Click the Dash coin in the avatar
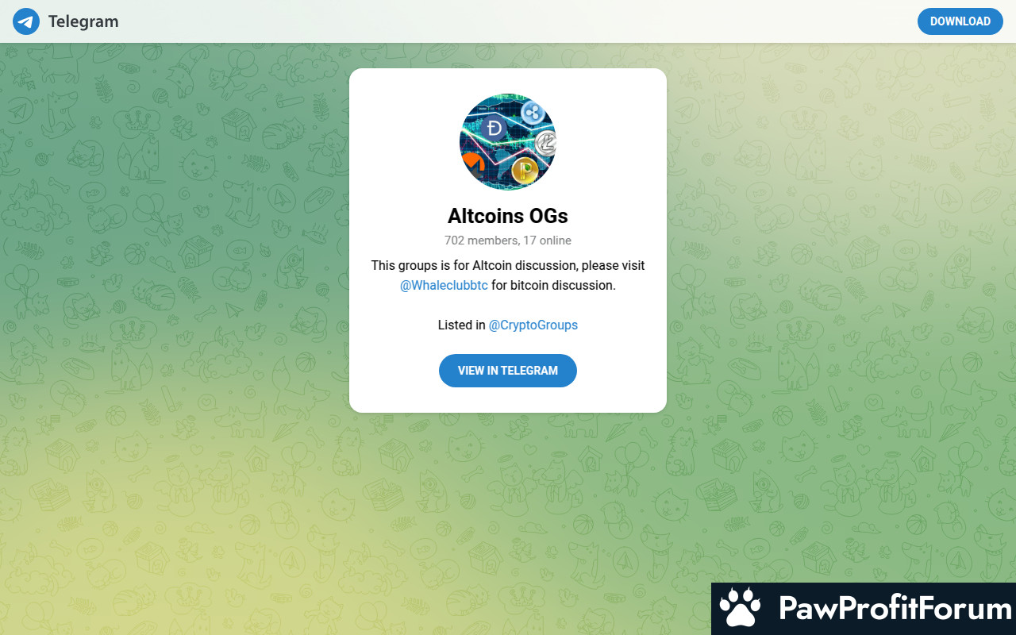Image resolution: width=1016 pixels, height=635 pixels. [495, 128]
